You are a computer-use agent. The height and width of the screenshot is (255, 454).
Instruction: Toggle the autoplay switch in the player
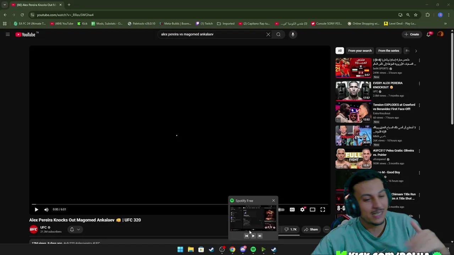coord(281,209)
